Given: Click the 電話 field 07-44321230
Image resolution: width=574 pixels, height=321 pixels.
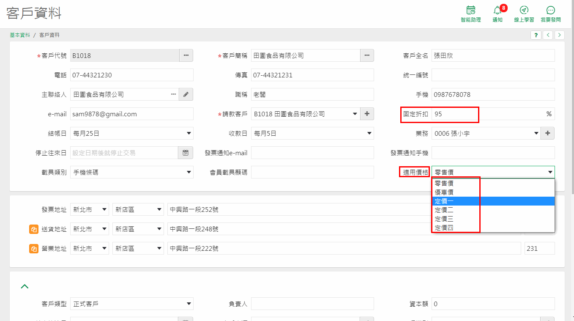Looking at the screenshot, I should 132,75.
